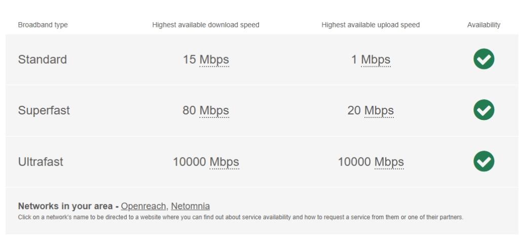
Task: Click the Superfast availability green checkmark
Action: point(484,110)
